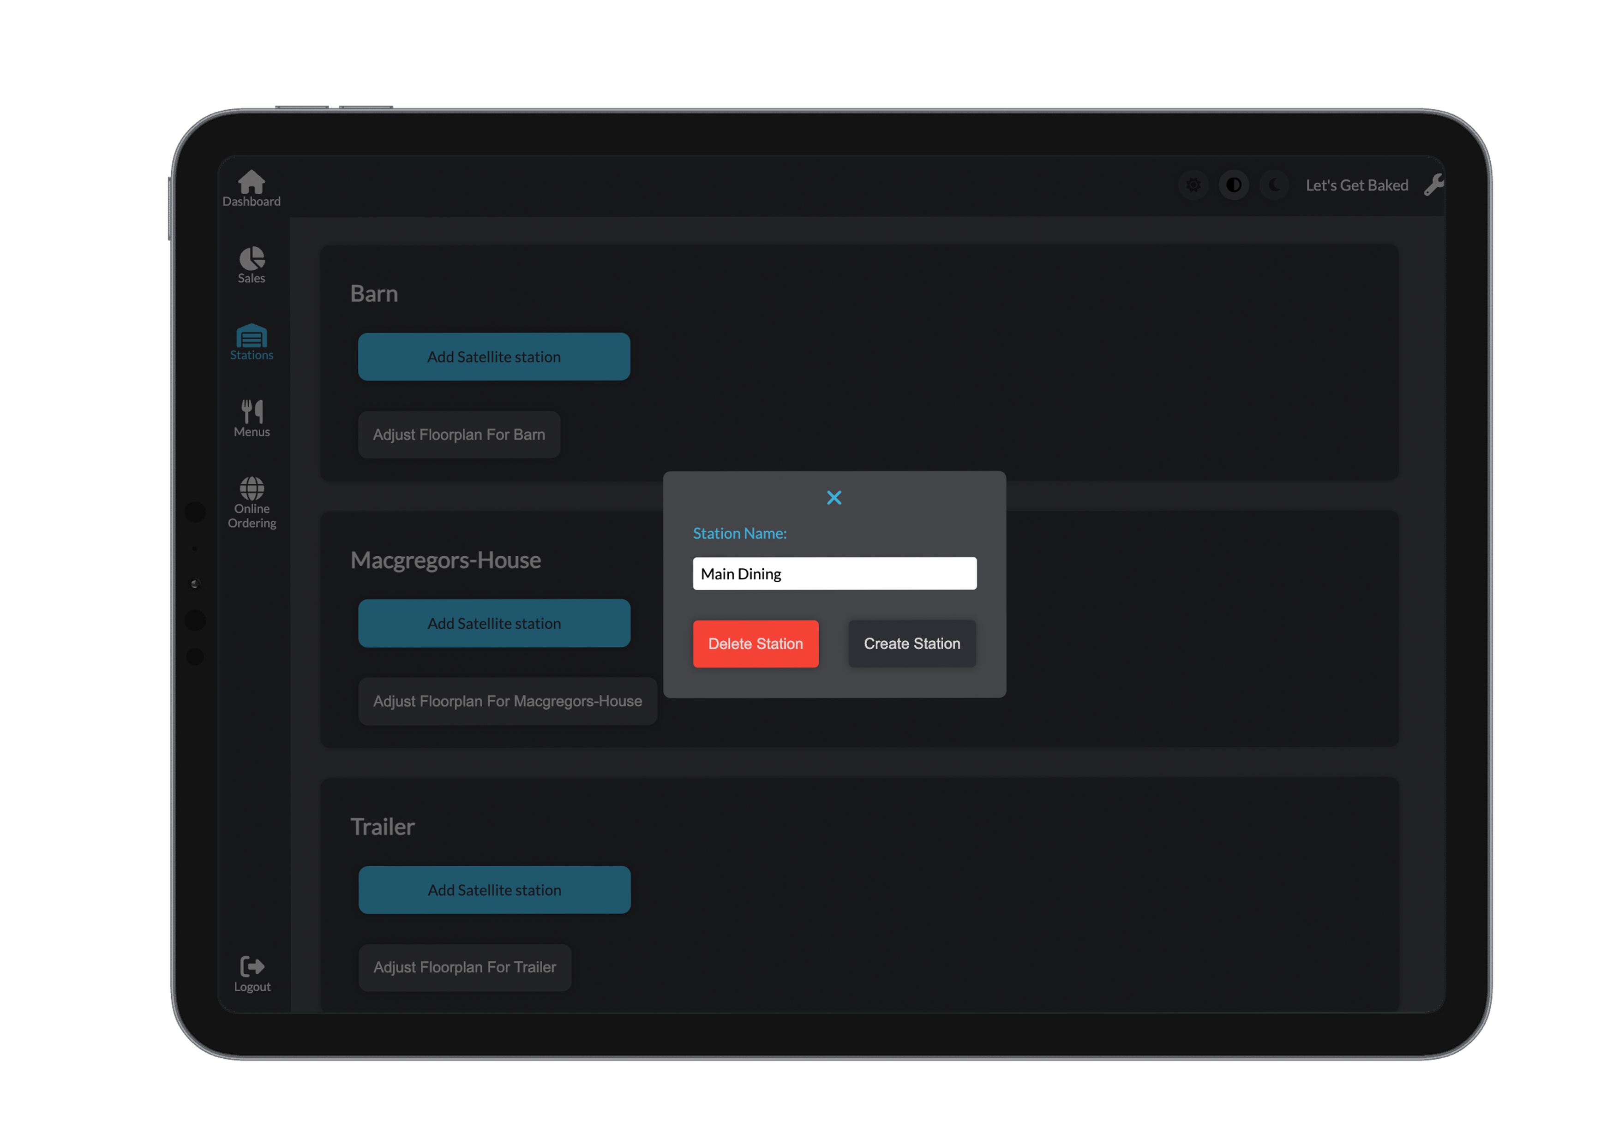Add Satellite station under Barn
The height and width of the screenshot is (1144, 1619).
point(494,357)
